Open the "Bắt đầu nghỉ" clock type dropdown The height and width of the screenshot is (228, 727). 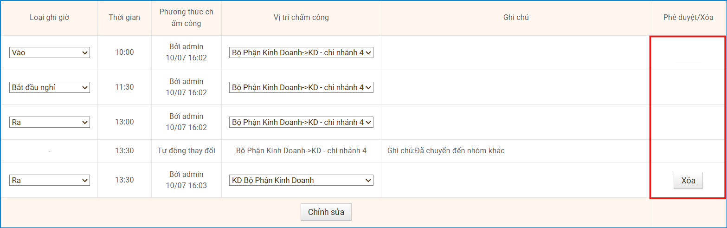[x=49, y=87]
